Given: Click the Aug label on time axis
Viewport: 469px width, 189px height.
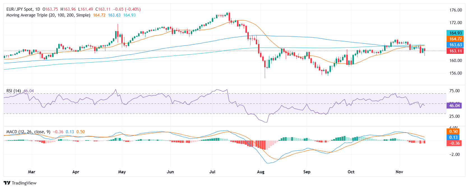Looking at the screenshot, I should (261, 172).
